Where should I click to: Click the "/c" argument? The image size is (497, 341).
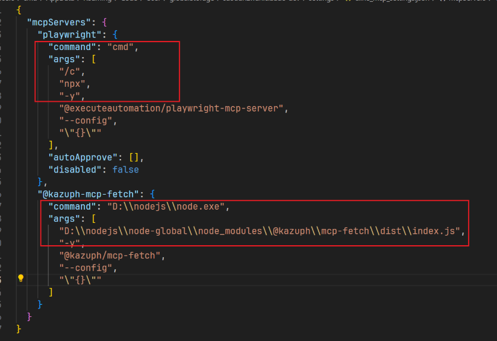pyautogui.click(x=70, y=72)
